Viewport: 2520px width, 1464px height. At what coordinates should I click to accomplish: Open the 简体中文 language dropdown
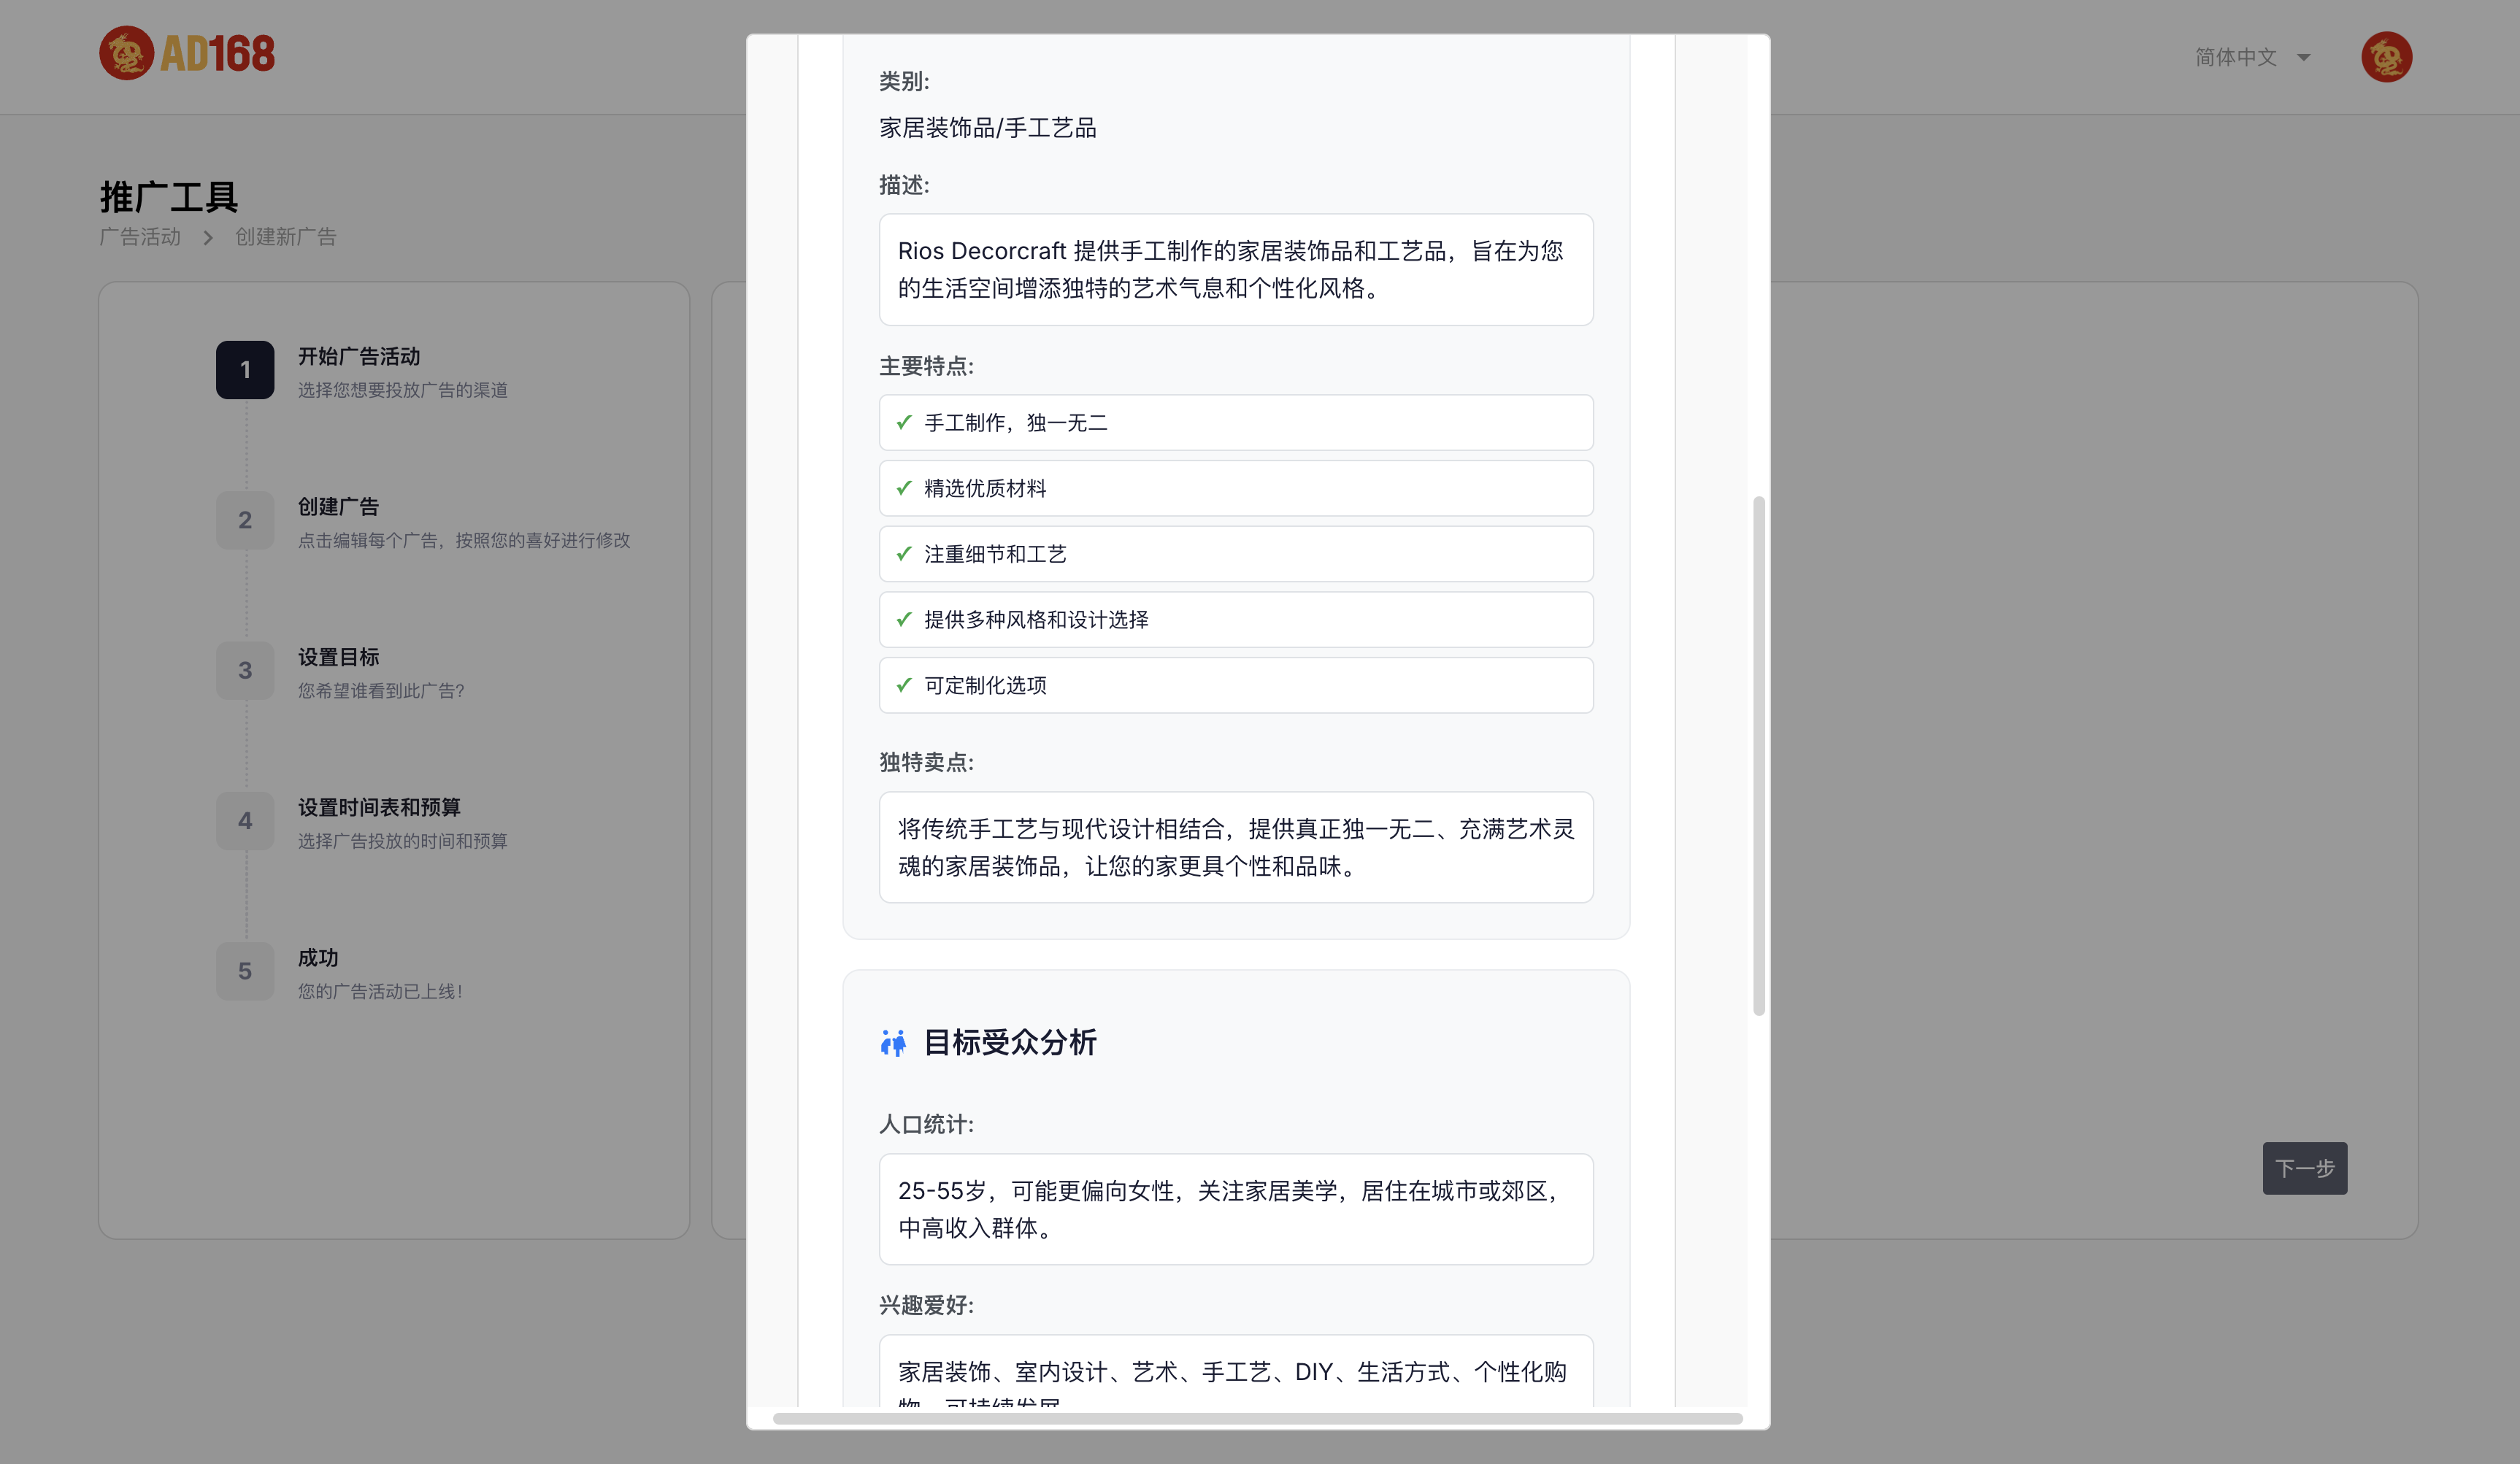[2252, 57]
